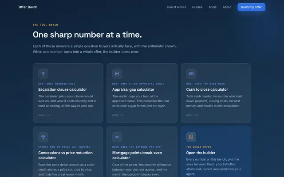Click 'THE WHOLE OFFER' label

pyautogui.click(x=199, y=147)
